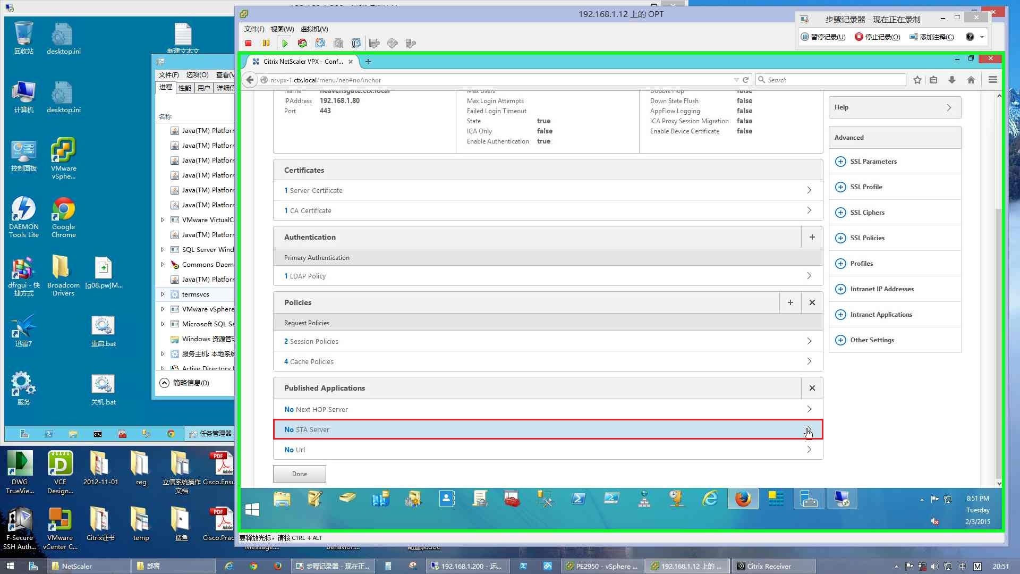
Task: Click 添加注释 in Steps Recorder
Action: point(931,37)
